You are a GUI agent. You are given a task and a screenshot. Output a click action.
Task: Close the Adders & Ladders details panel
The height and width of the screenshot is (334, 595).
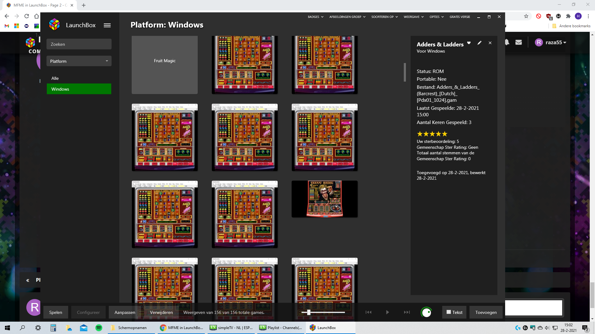pos(490,43)
